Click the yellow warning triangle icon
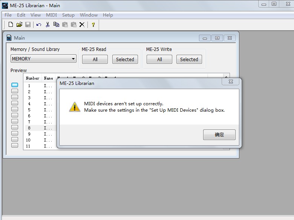Viewport: 294px width, 220px height. pyautogui.click(x=75, y=107)
